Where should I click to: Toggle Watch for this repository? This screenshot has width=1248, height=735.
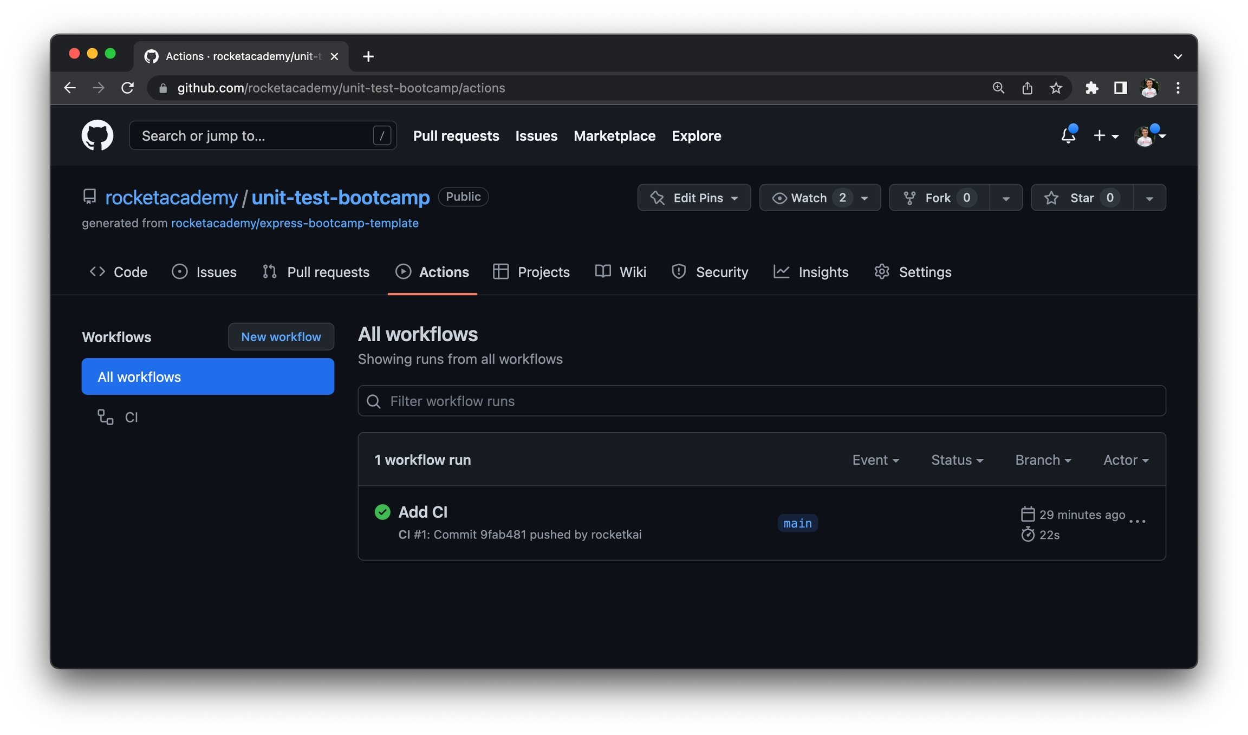click(x=808, y=198)
